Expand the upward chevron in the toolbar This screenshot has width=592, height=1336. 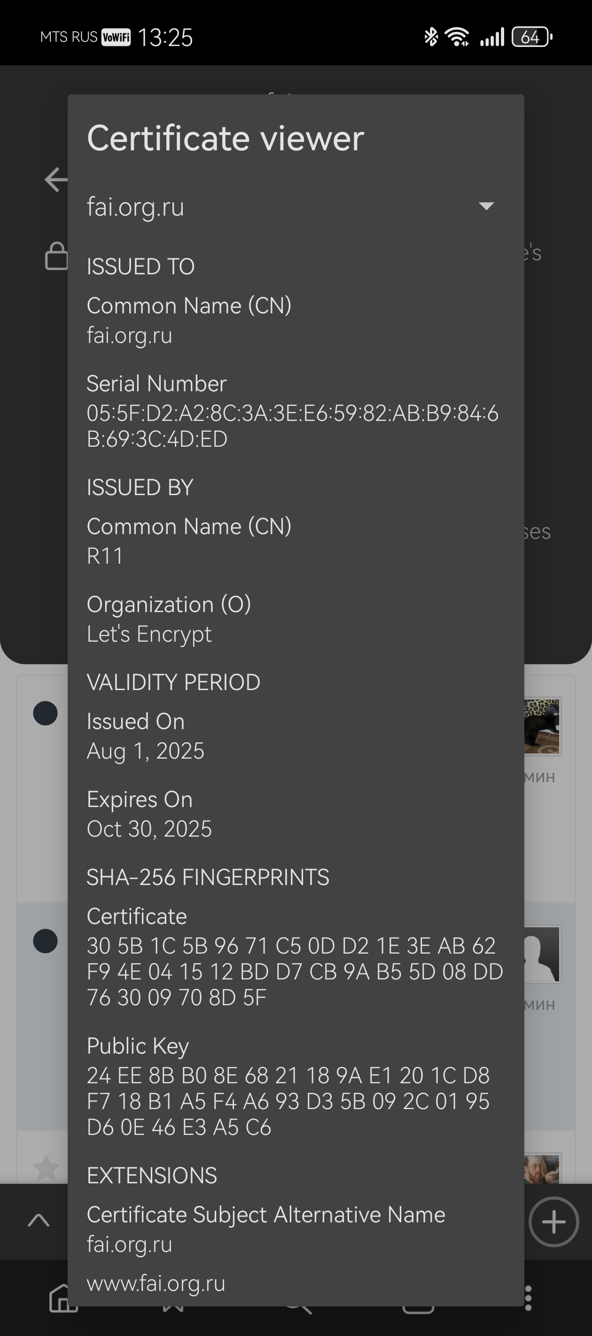tap(39, 1220)
